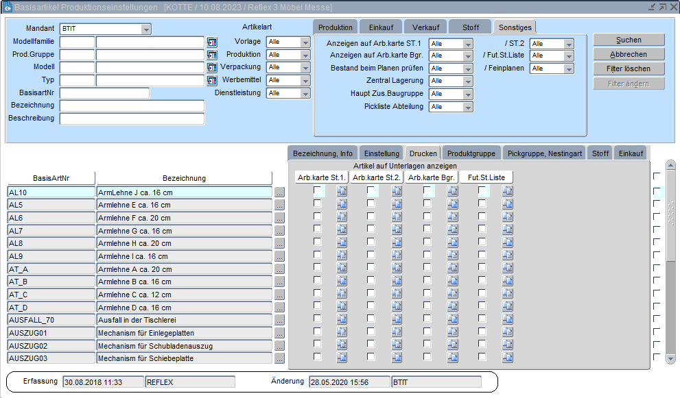Image resolution: width=680 pixels, height=398 pixels.
Task: Open Zentral Lagerung dropdown
Action: point(469,81)
